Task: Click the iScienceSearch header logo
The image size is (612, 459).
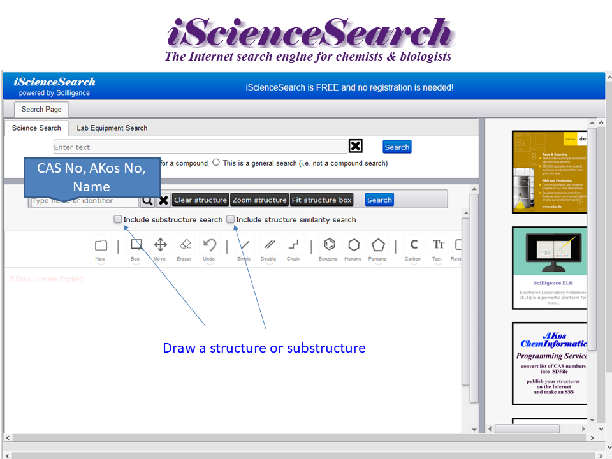Action: [54, 82]
